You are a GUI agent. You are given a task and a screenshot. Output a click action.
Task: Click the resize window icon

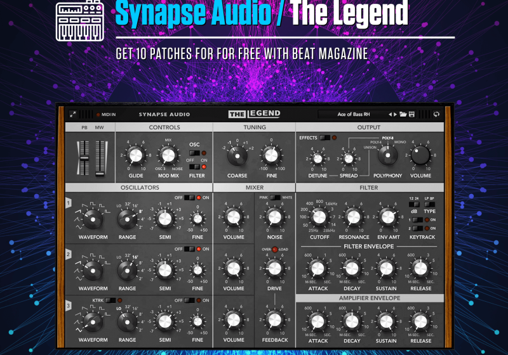73,114
